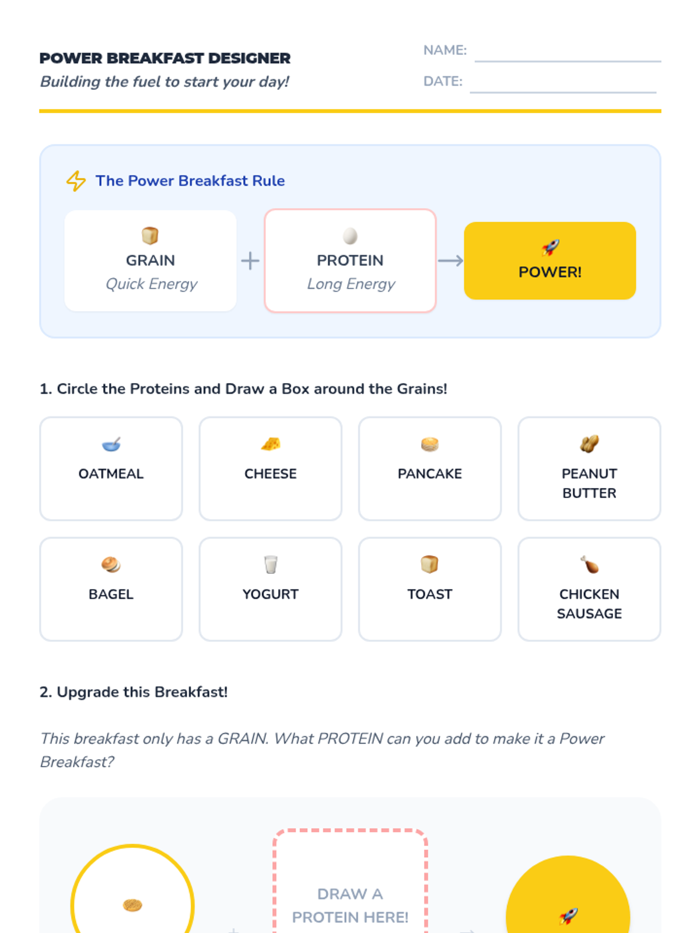This screenshot has width=700, height=933.
Task: Click the oatmeal bowl icon
Action: 111,445
